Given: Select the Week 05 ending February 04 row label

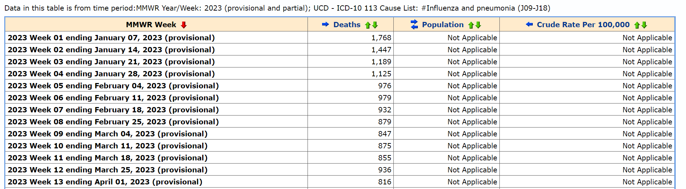Looking at the screenshot, I should coord(113,86).
